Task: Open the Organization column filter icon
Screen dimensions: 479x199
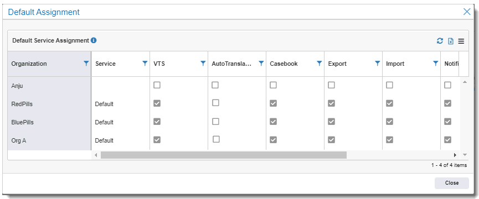Action: click(x=86, y=64)
